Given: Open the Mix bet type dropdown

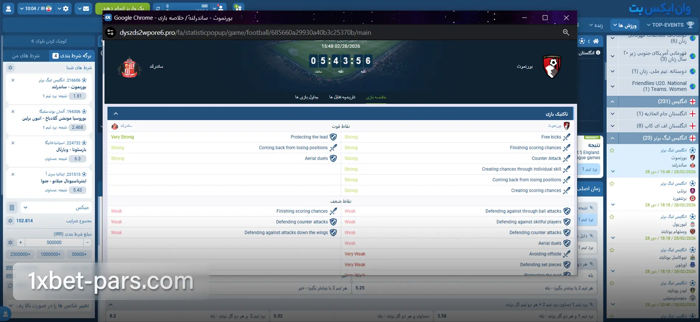Looking at the screenshot, I should [x=56, y=207].
